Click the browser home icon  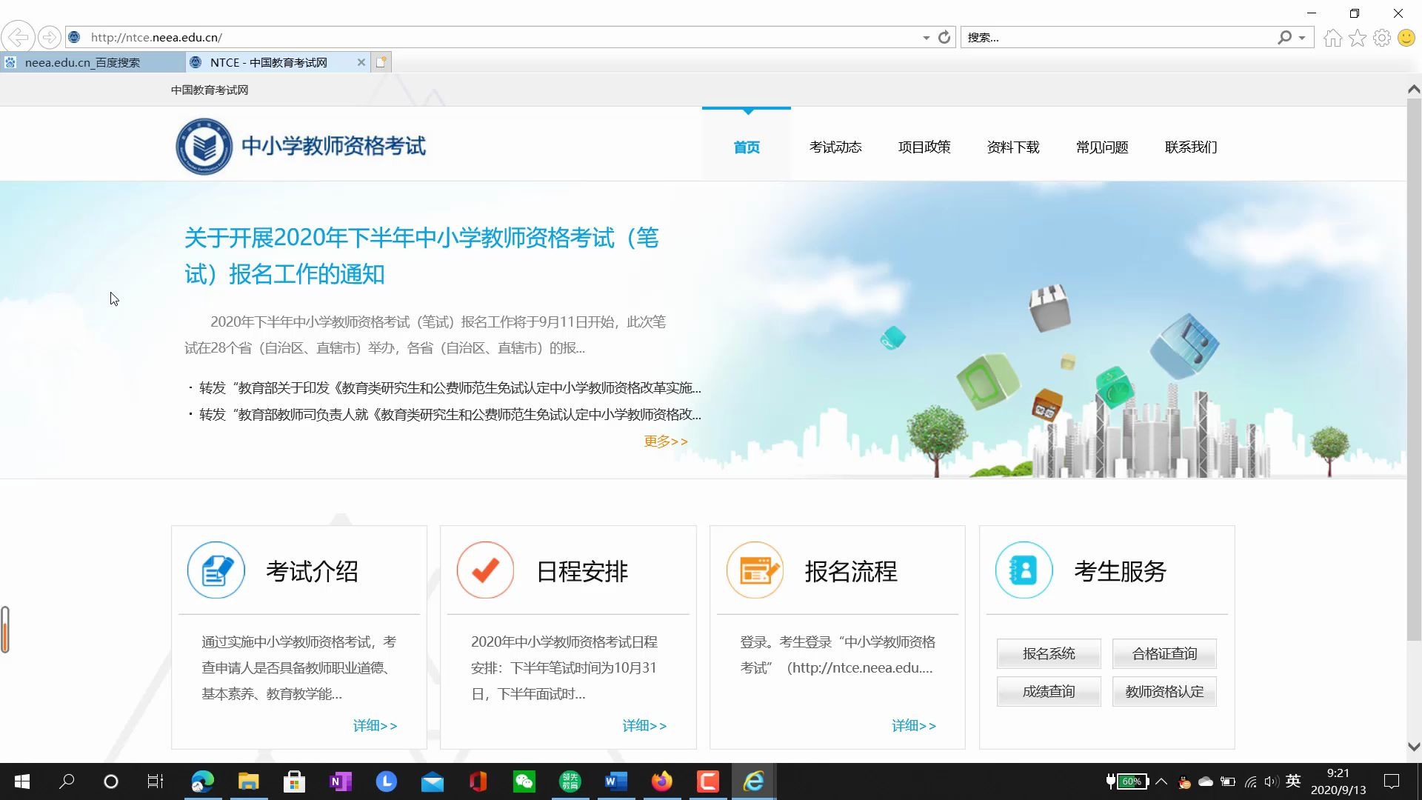click(x=1332, y=37)
